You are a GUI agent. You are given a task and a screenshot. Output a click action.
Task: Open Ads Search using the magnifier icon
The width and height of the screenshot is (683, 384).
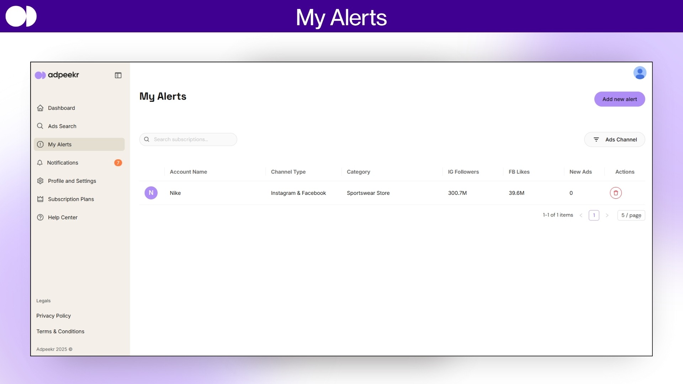[40, 126]
